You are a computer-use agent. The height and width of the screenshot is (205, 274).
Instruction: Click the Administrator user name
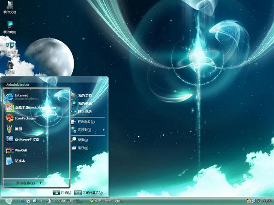tap(18, 85)
